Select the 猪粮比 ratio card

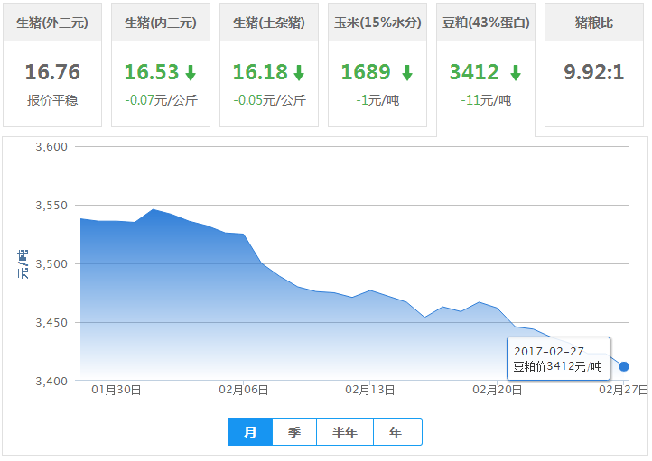(x=594, y=65)
